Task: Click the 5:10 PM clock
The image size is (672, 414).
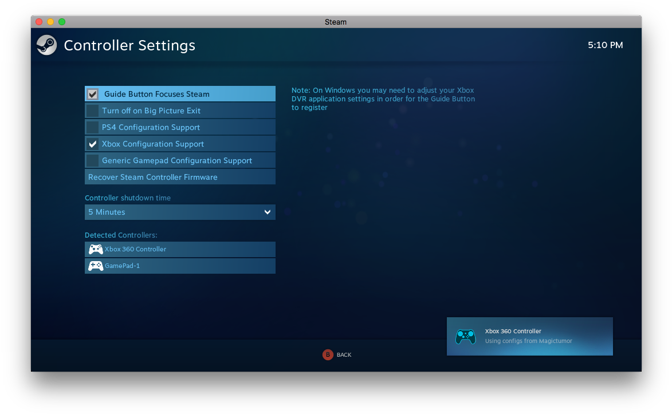Action: (x=605, y=45)
